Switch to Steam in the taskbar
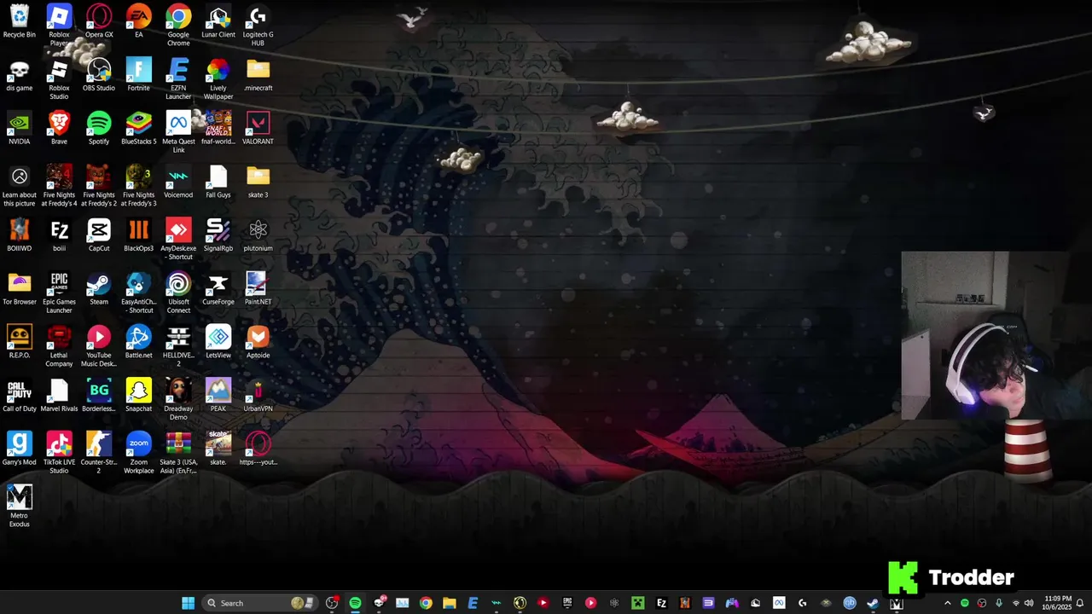Viewport: 1092px width, 614px height. coord(872,603)
